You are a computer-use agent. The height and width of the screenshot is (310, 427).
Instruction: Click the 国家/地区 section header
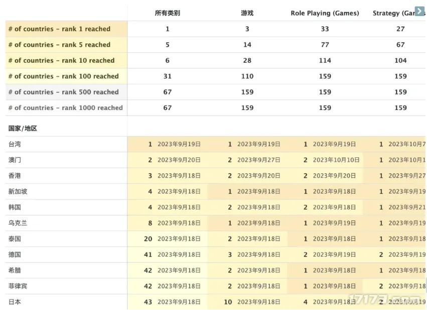[23, 129]
